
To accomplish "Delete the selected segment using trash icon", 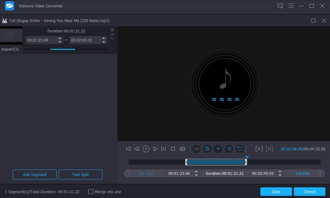I will [207, 149].
